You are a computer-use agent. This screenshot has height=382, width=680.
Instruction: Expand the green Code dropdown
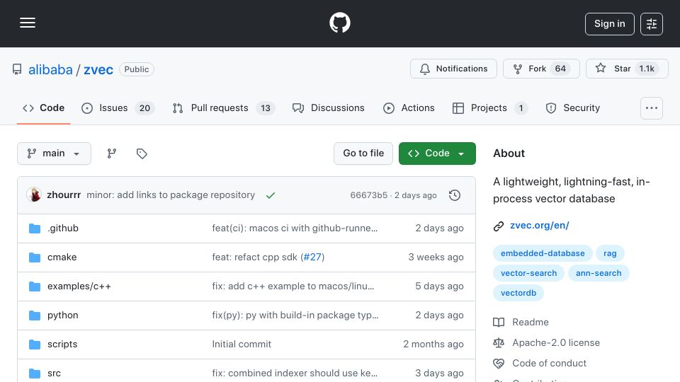(437, 154)
